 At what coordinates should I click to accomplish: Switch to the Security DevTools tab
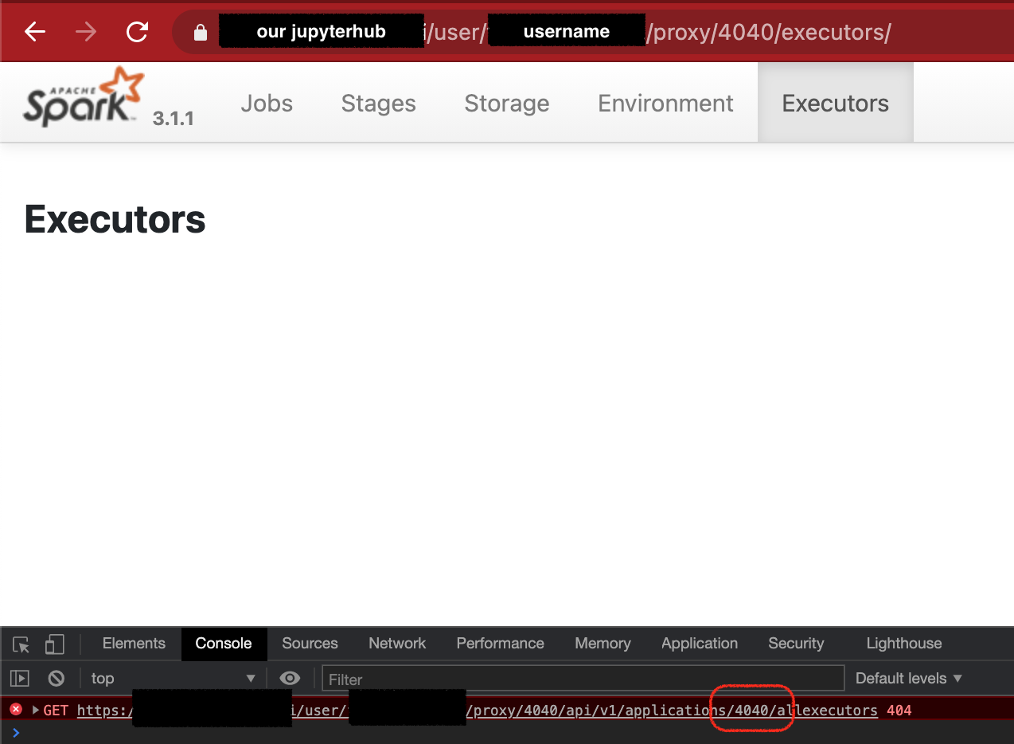pos(796,644)
